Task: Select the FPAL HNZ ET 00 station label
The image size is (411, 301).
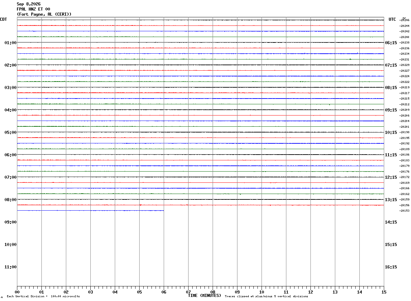Action: pyautogui.click(x=33, y=9)
